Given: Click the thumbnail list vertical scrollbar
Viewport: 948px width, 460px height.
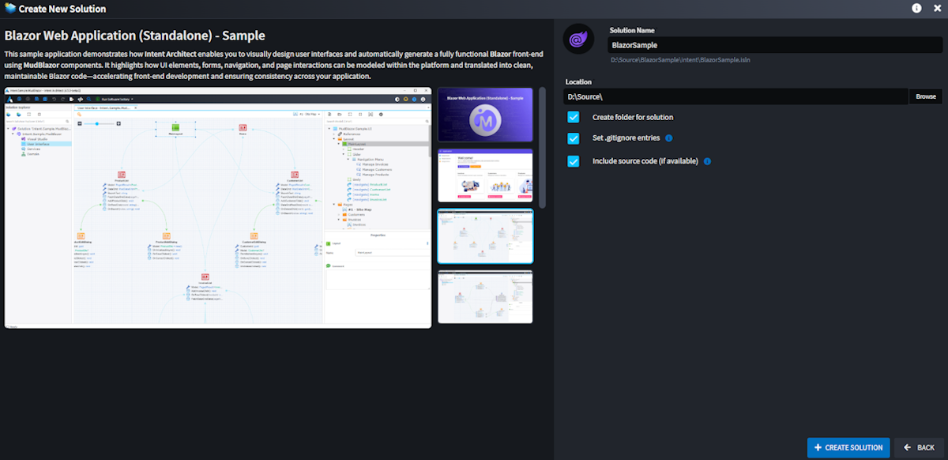Looking at the screenshot, I should point(542,142).
